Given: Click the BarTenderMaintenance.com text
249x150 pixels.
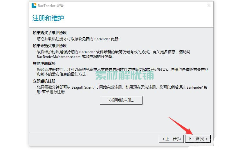Looking at the screenshot, I should click(59, 57).
